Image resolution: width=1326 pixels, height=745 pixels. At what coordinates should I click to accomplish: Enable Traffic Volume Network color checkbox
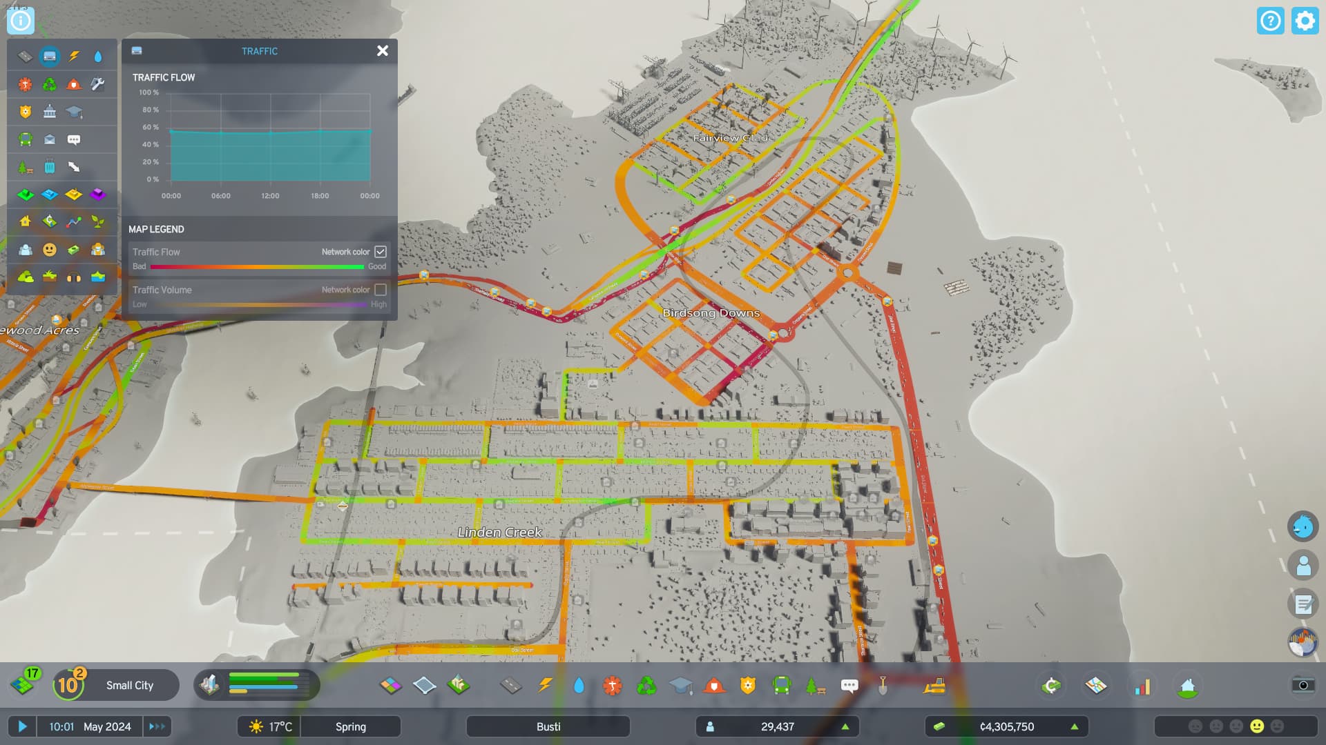381,290
